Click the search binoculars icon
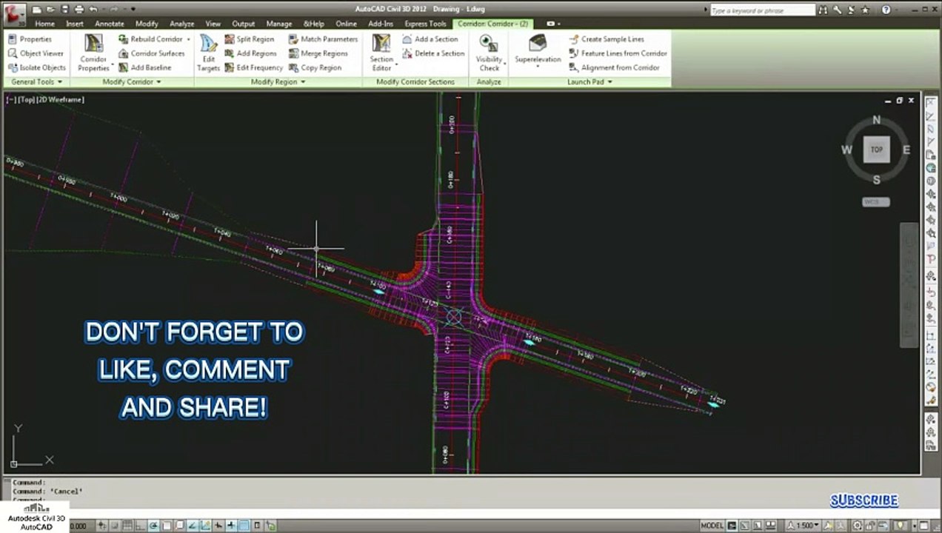Image resolution: width=942 pixels, height=533 pixels. [823, 10]
